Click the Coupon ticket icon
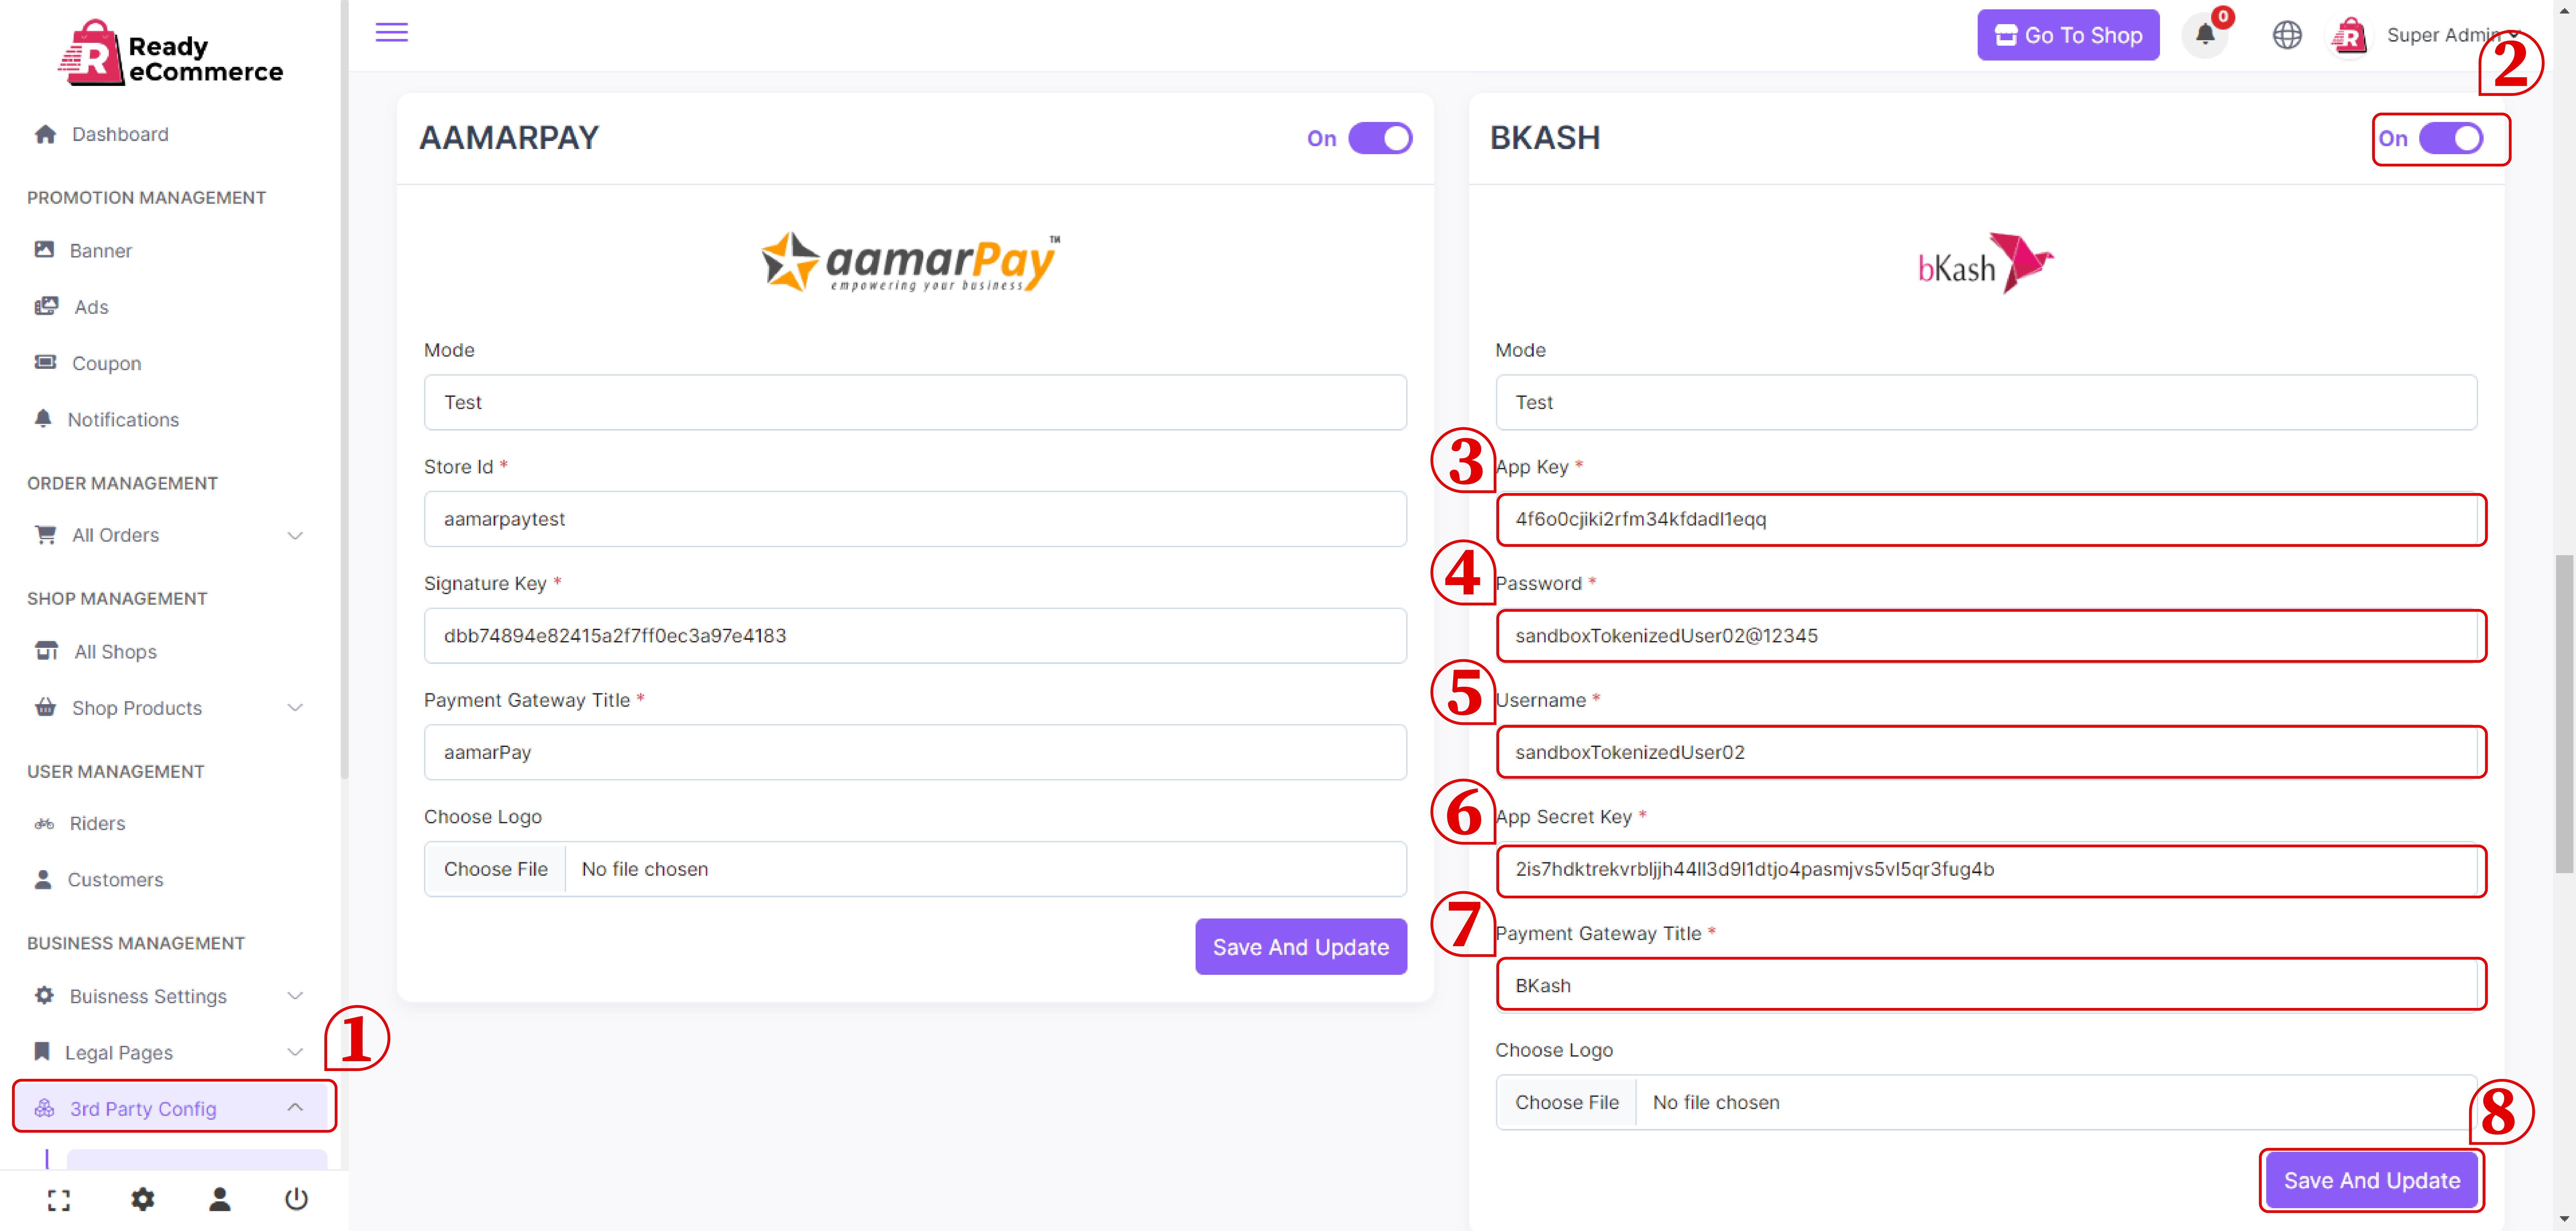 pos(45,363)
